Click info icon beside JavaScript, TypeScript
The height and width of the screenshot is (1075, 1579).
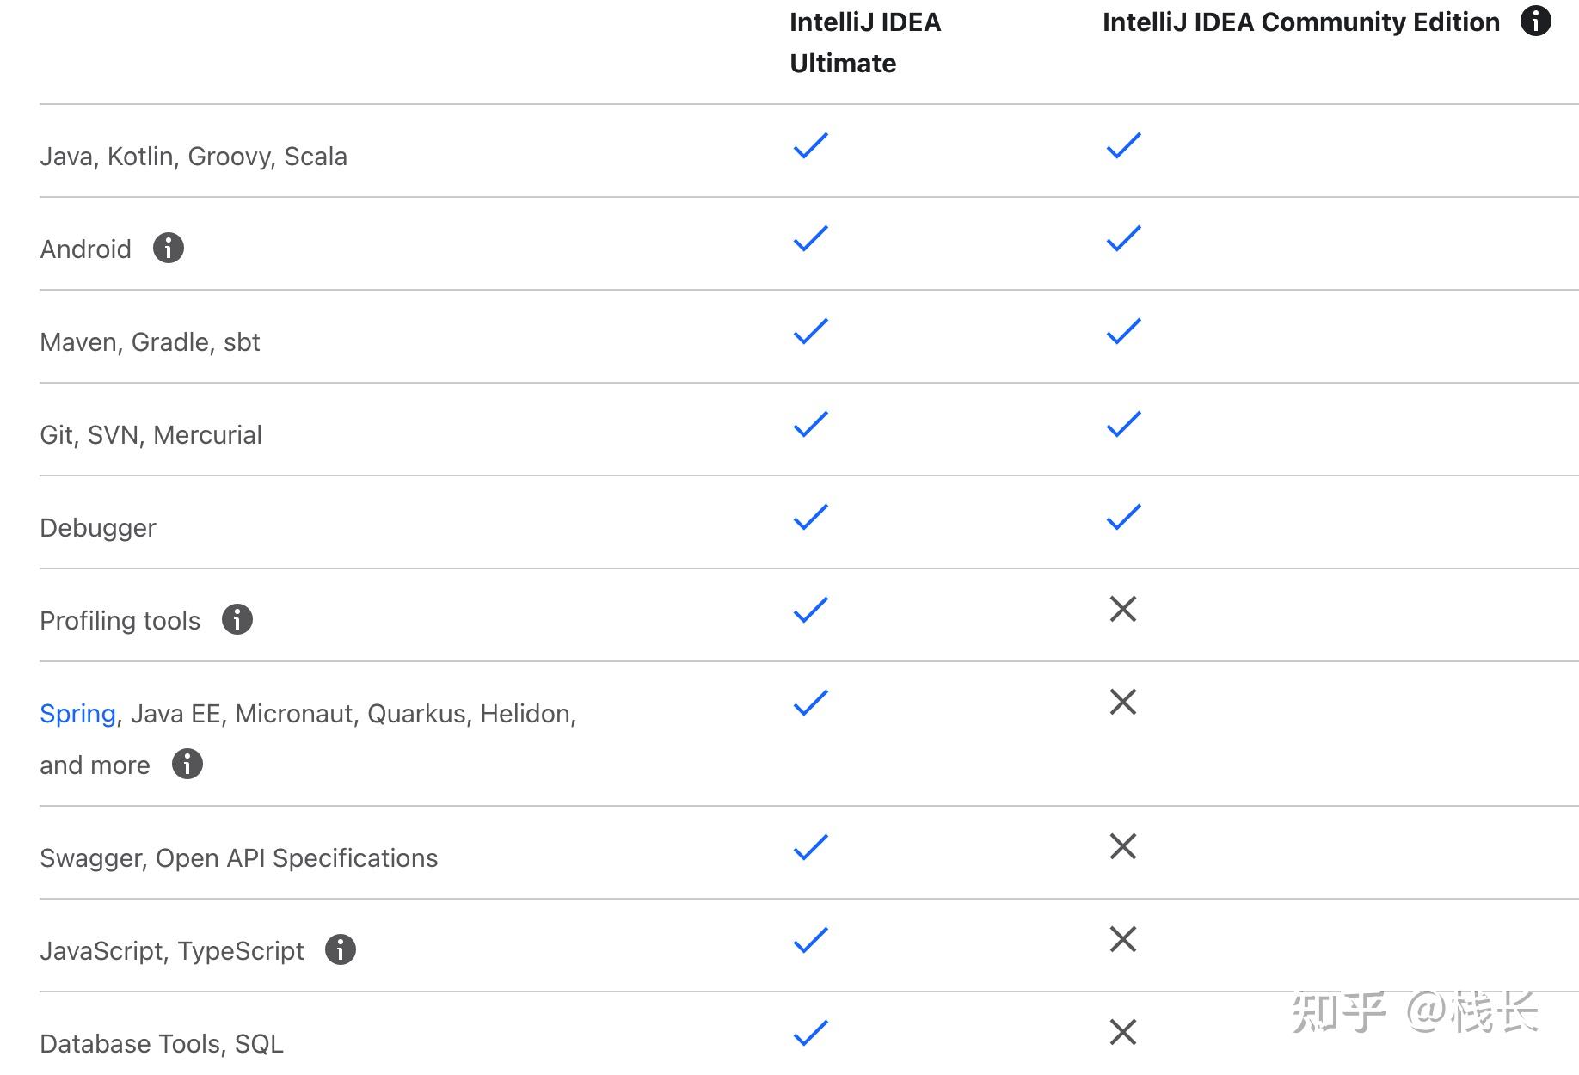click(x=341, y=949)
